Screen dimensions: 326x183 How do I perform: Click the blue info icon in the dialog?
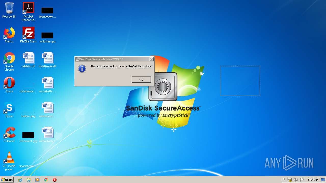[82, 68]
